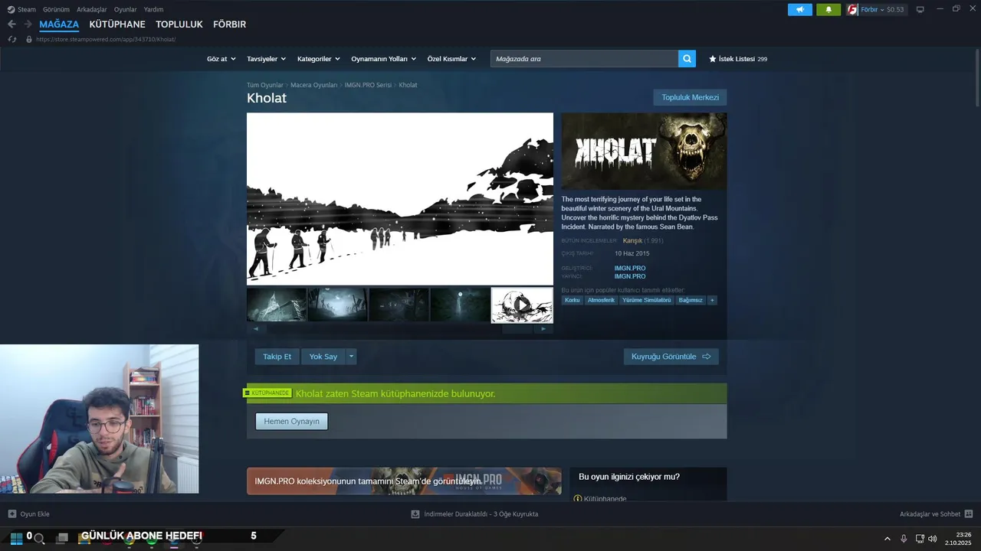981x551 pixels.
Task: Switch to the TOPLULUK tab
Action: coord(179,24)
